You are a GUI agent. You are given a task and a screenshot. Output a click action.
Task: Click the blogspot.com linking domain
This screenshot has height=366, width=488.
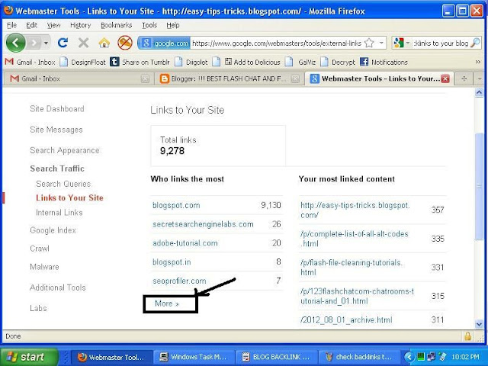click(176, 205)
